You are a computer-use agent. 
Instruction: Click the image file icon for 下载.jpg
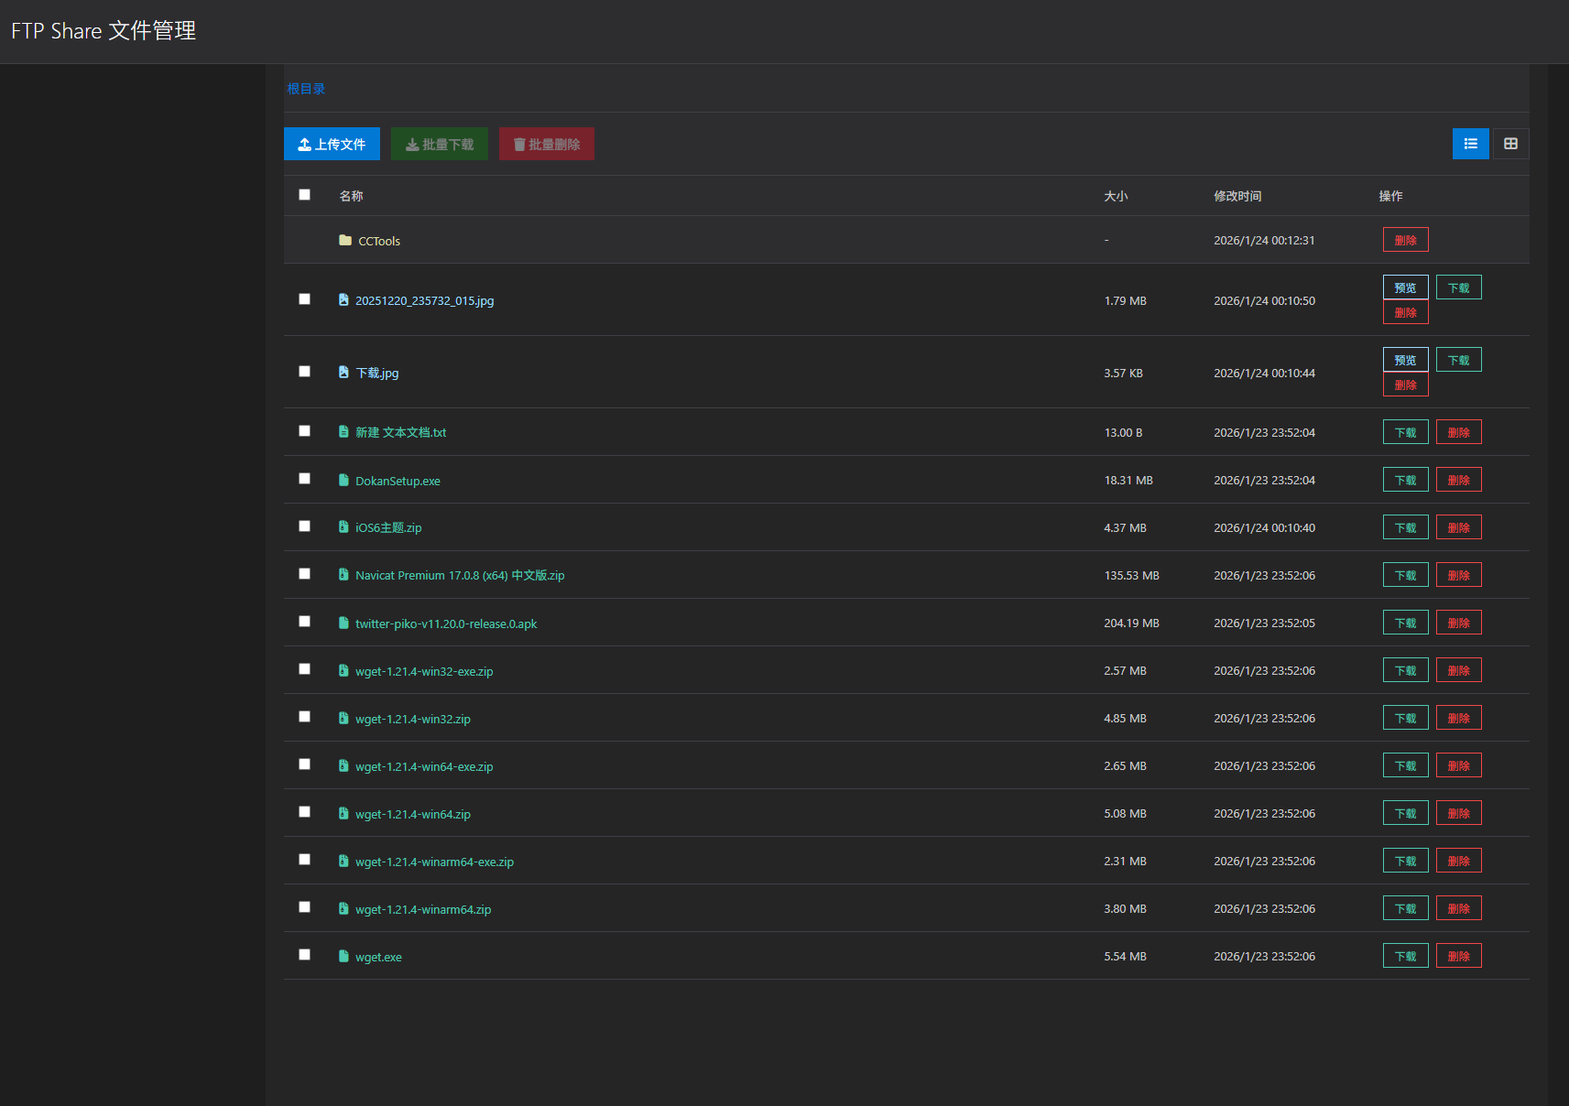click(343, 373)
